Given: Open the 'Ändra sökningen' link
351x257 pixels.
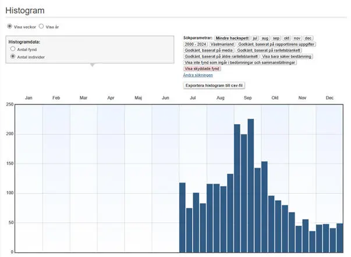Looking at the screenshot, I should [x=197, y=75].
